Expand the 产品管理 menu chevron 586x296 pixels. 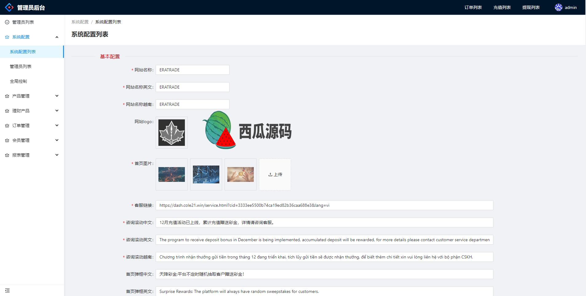(x=57, y=96)
